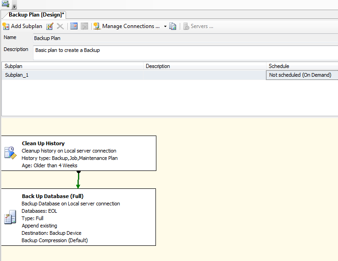Click the Add Subplan button
Image resolution: width=338 pixels, height=261 pixels.
[22, 26]
